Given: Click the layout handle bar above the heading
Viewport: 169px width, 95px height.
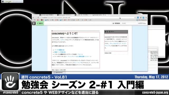Looking at the screenshot, I should coord(76,31).
